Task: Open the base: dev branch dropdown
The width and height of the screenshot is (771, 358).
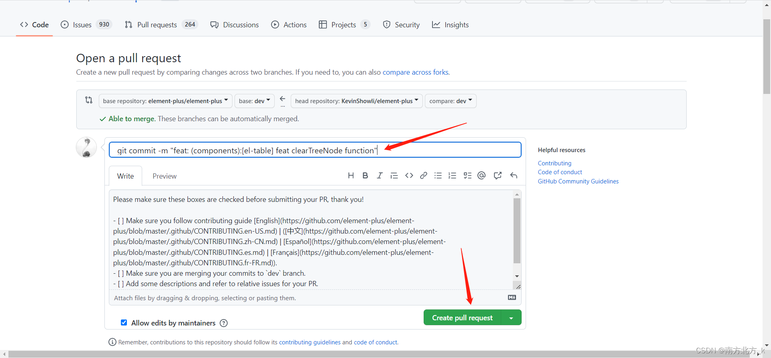Action: pyautogui.click(x=255, y=101)
